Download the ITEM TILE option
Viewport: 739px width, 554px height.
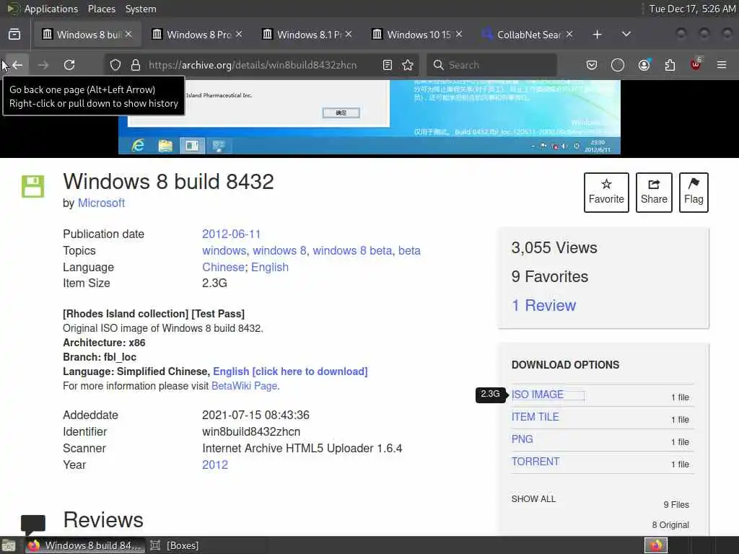(535, 417)
